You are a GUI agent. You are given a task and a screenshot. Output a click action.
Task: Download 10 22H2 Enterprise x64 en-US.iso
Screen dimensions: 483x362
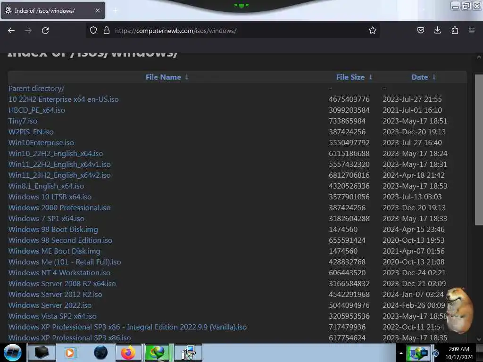click(x=64, y=99)
